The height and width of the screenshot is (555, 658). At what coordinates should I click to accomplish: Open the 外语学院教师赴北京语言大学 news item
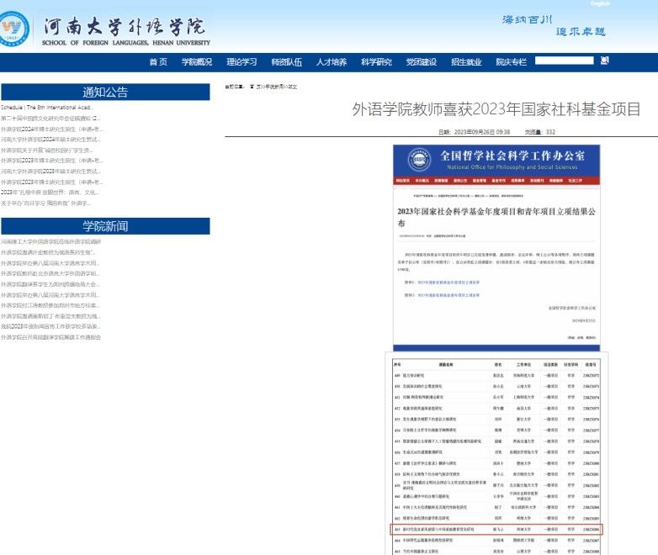50,273
